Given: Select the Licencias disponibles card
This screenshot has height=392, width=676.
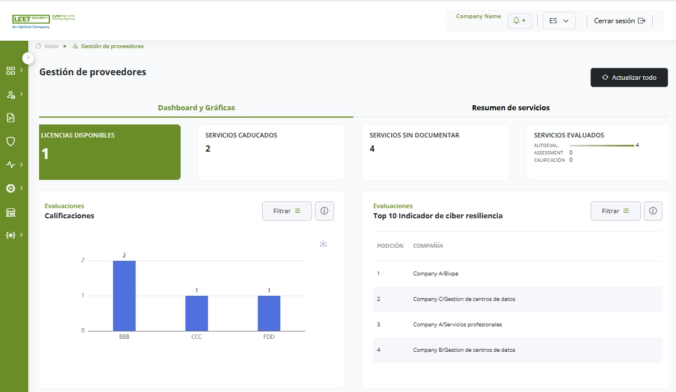Looking at the screenshot, I should (110, 152).
